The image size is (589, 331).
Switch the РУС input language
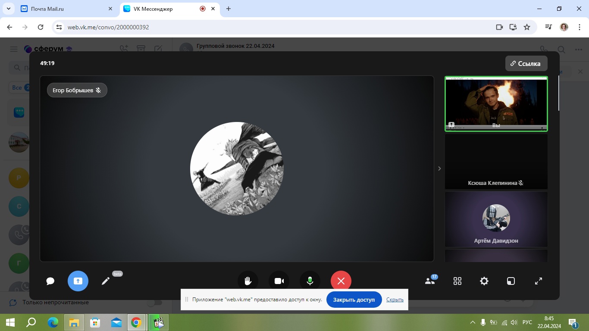[x=527, y=322]
